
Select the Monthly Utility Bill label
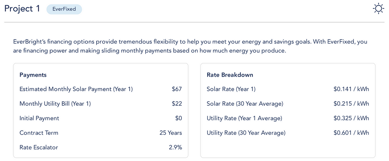55,104
